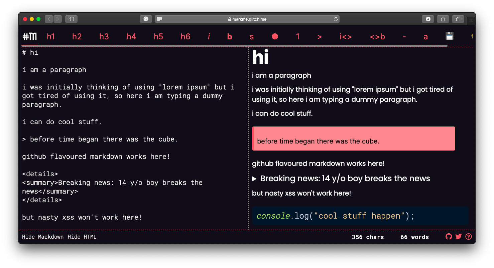Click the #M markme logo
The width and height of the screenshot is (494, 268).
click(x=30, y=36)
